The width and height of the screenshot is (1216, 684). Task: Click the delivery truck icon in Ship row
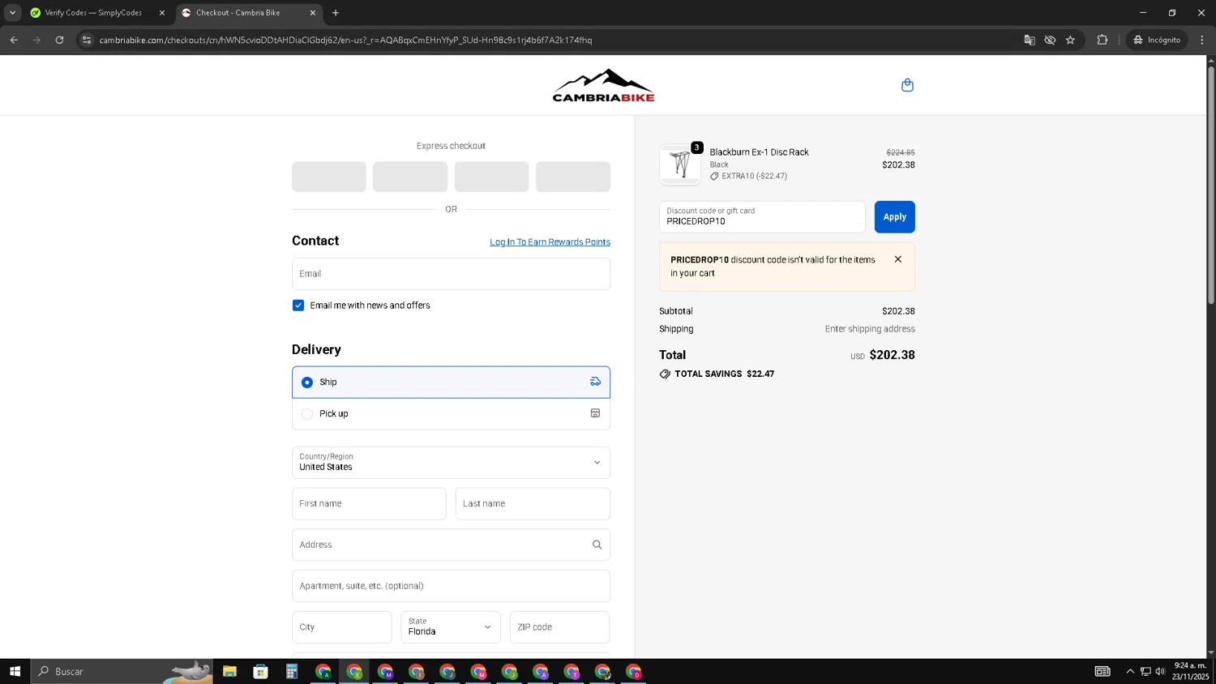[x=595, y=382]
